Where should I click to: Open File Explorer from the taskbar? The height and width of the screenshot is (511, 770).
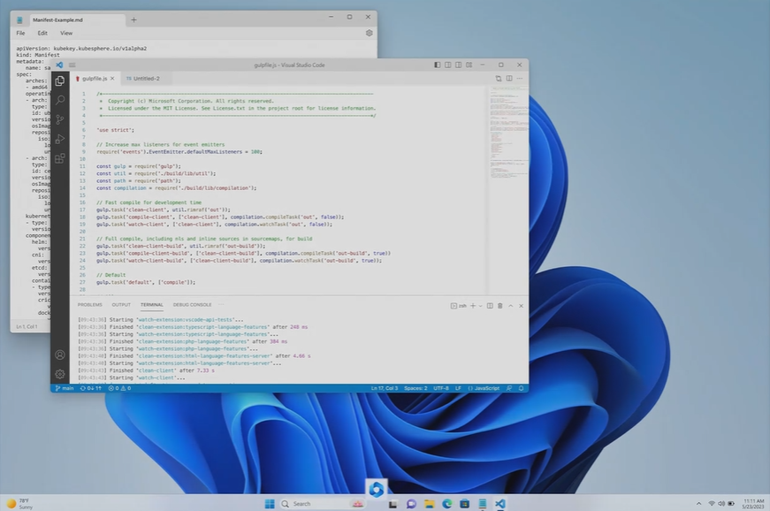(x=429, y=504)
